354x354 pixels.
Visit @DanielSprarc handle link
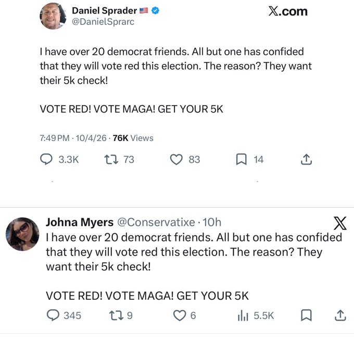click(x=103, y=22)
